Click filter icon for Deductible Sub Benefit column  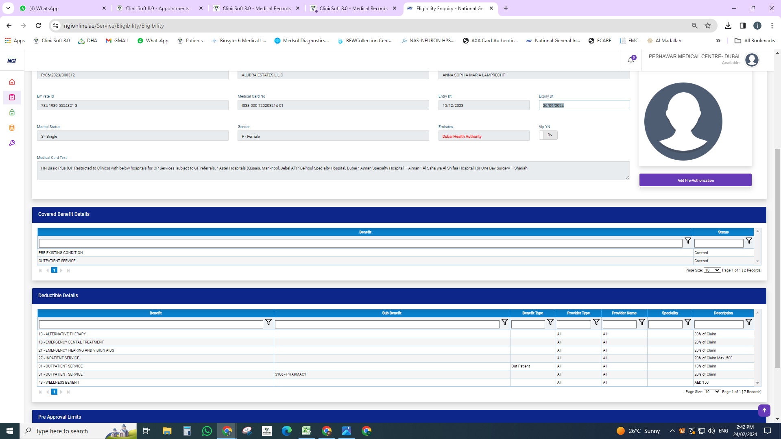(504, 322)
